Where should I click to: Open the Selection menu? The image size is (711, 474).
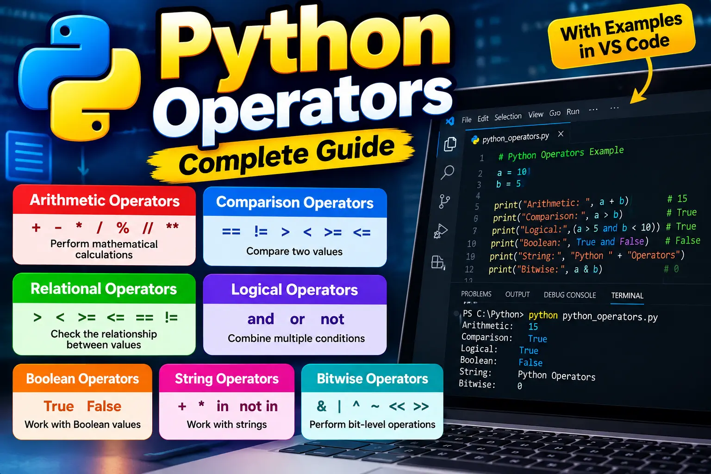[508, 117]
